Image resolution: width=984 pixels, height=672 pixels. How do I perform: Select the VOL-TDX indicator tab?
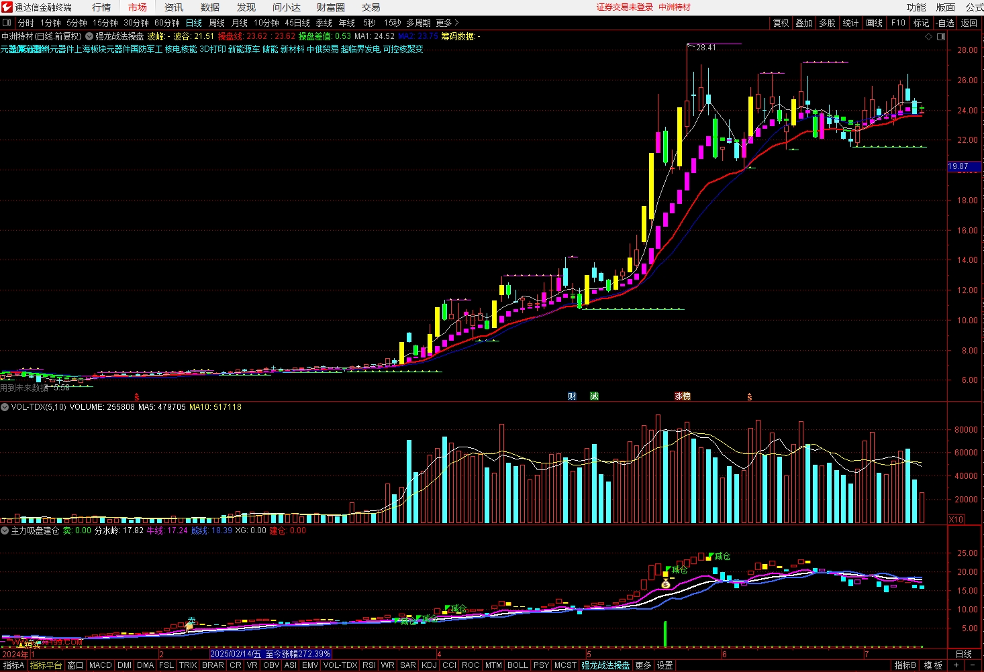coord(340,665)
